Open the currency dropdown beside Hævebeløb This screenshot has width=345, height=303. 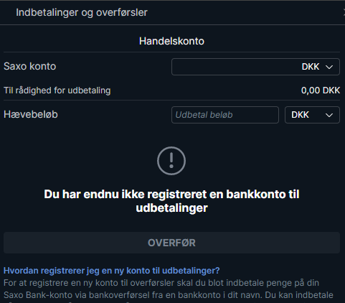pos(312,115)
